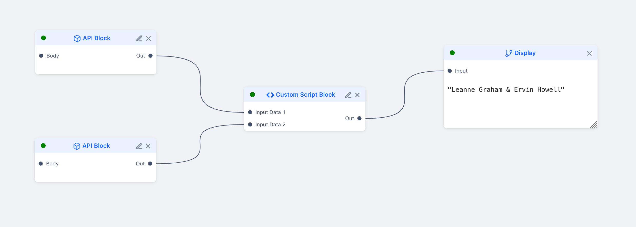
Task: Open the edit pencil on the bottom API Block
Action: [x=139, y=146]
